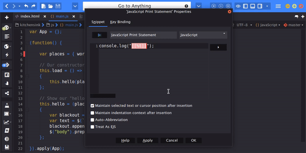
Task: Click the lightning bolt sidebar icon
Action: point(7,55)
